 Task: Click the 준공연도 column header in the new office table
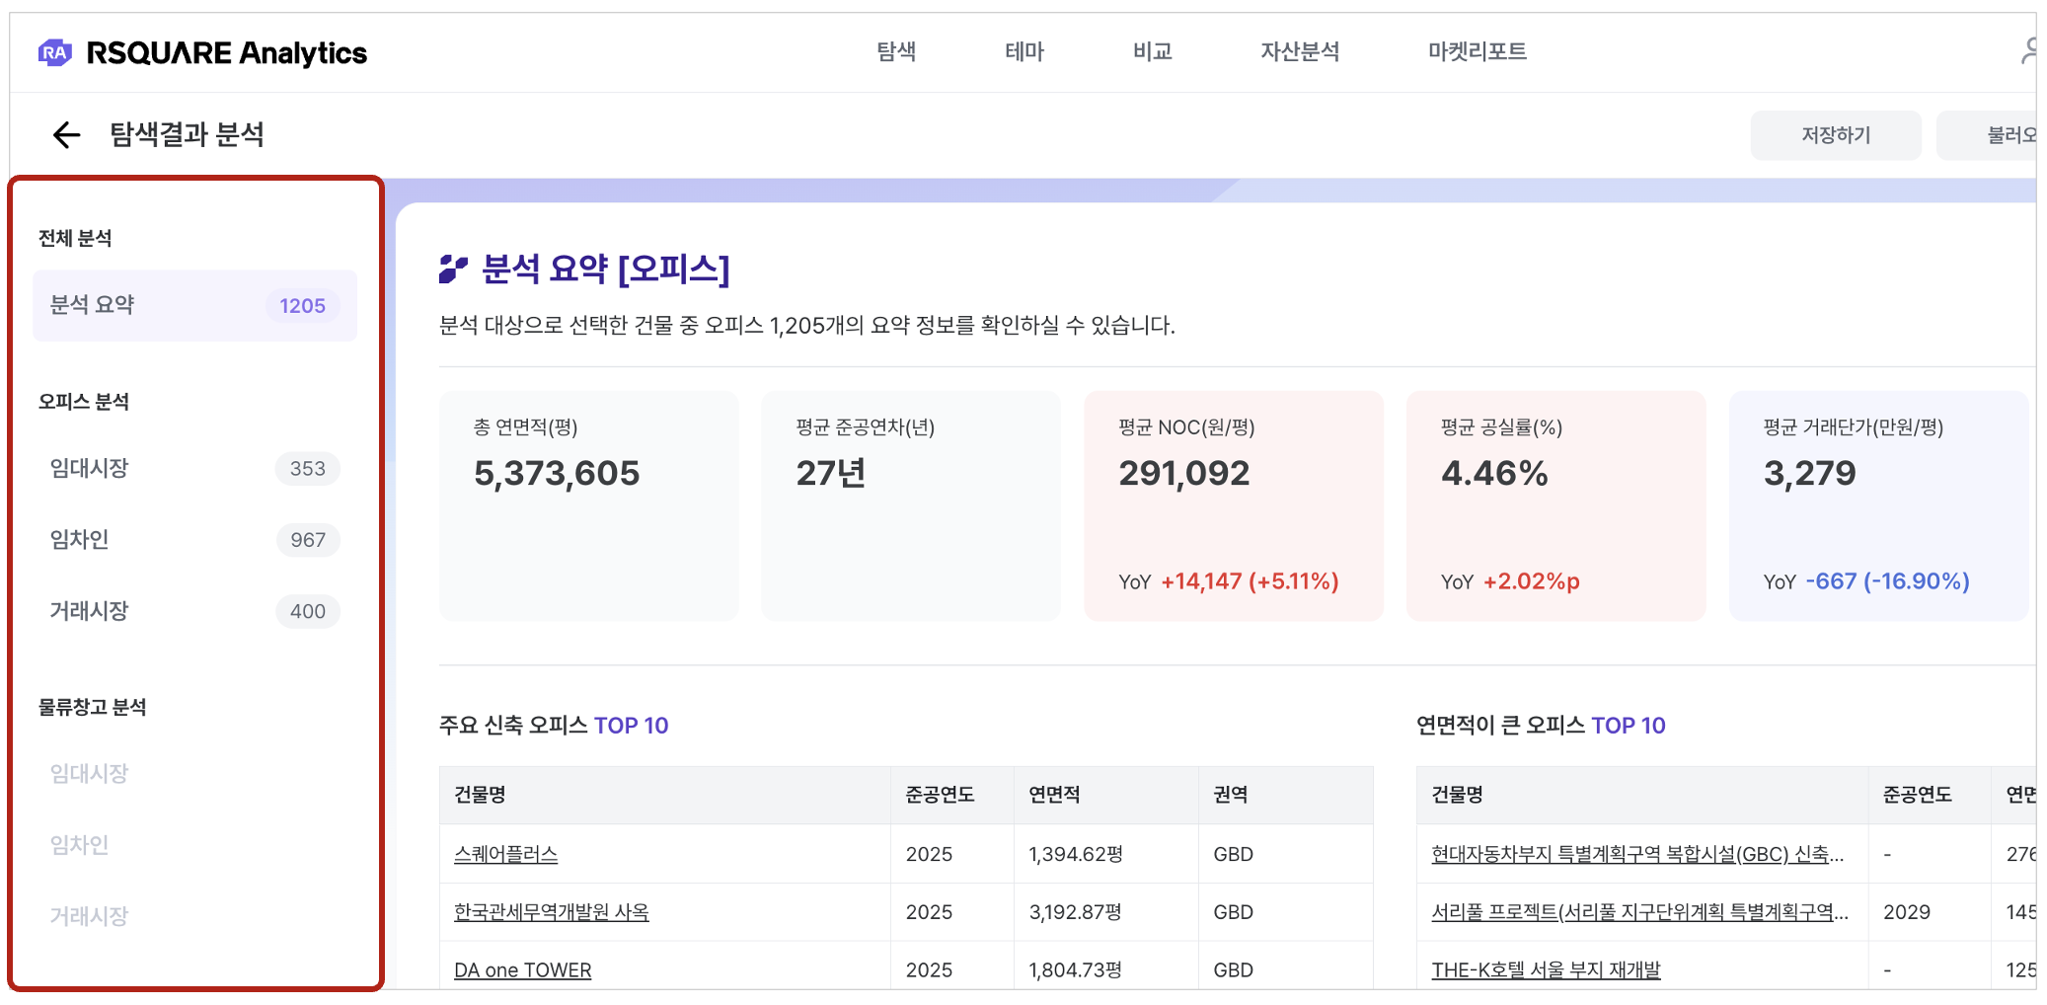(x=940, y=795)
